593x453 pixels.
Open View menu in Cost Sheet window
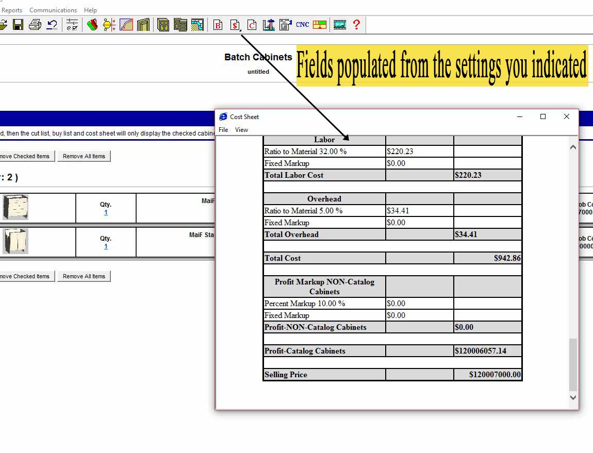pos(241,130)
